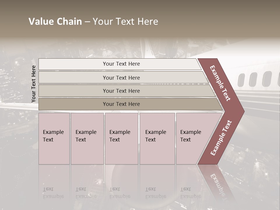Select the third "Your Text Here" horizontal bar
Image resolution: width=280 pixels, height=210 pixels.
[127, 91]
